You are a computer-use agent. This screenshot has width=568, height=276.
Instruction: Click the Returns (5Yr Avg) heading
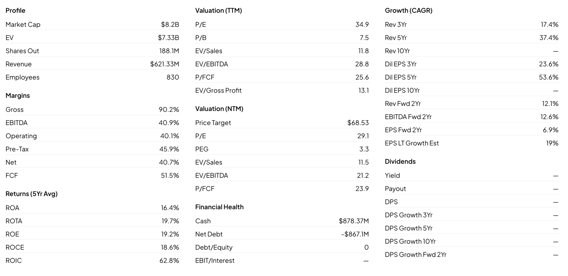tap(32, 194)
